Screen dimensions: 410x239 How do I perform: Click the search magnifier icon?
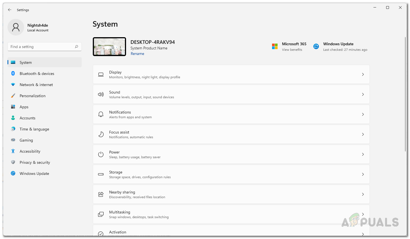(76, 47)
